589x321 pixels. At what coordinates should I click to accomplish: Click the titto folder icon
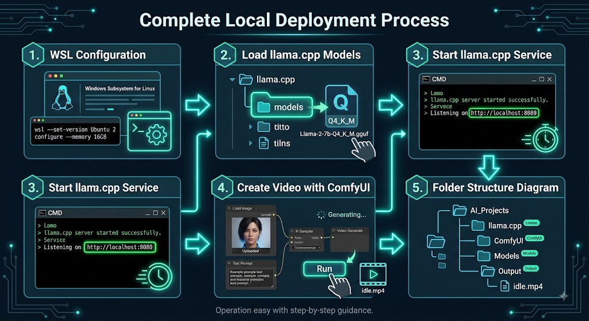click(263, 127)
